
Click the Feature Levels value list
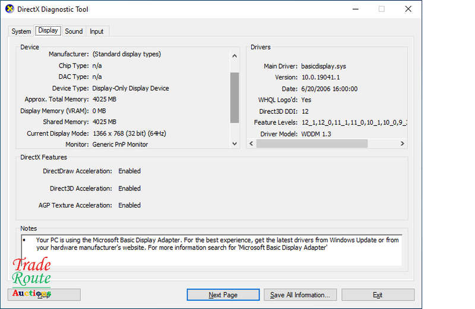(354, 123)
